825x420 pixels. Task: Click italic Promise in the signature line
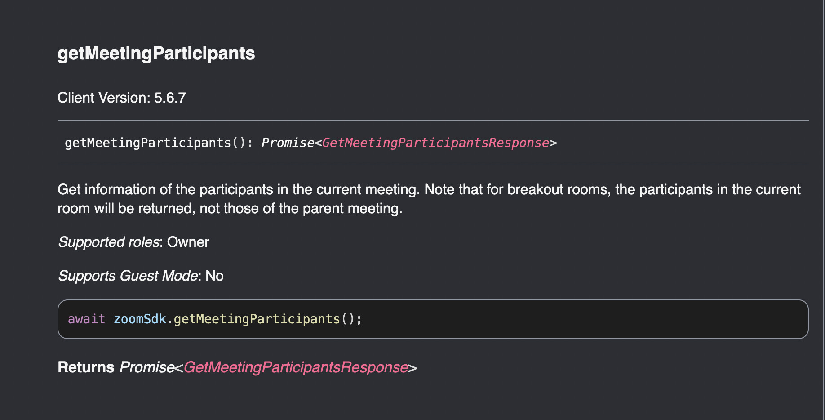click(288, 143)
